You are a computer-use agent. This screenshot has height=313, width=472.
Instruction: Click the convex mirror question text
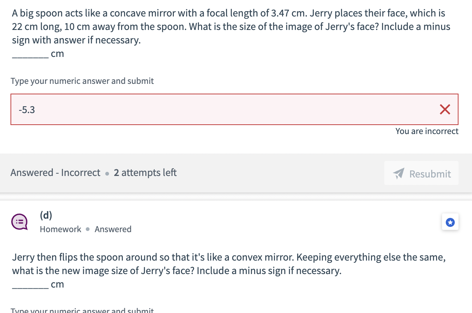(229, 264)
